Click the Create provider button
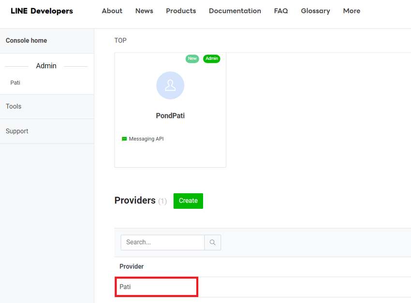 [188, 201]
